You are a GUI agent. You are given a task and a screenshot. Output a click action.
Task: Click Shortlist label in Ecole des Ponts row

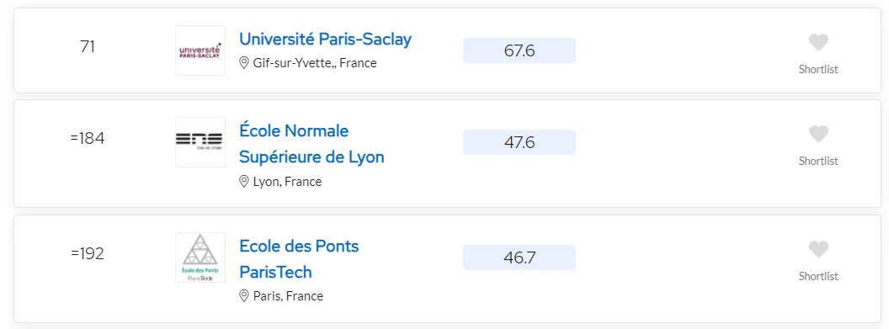(818, 276)
